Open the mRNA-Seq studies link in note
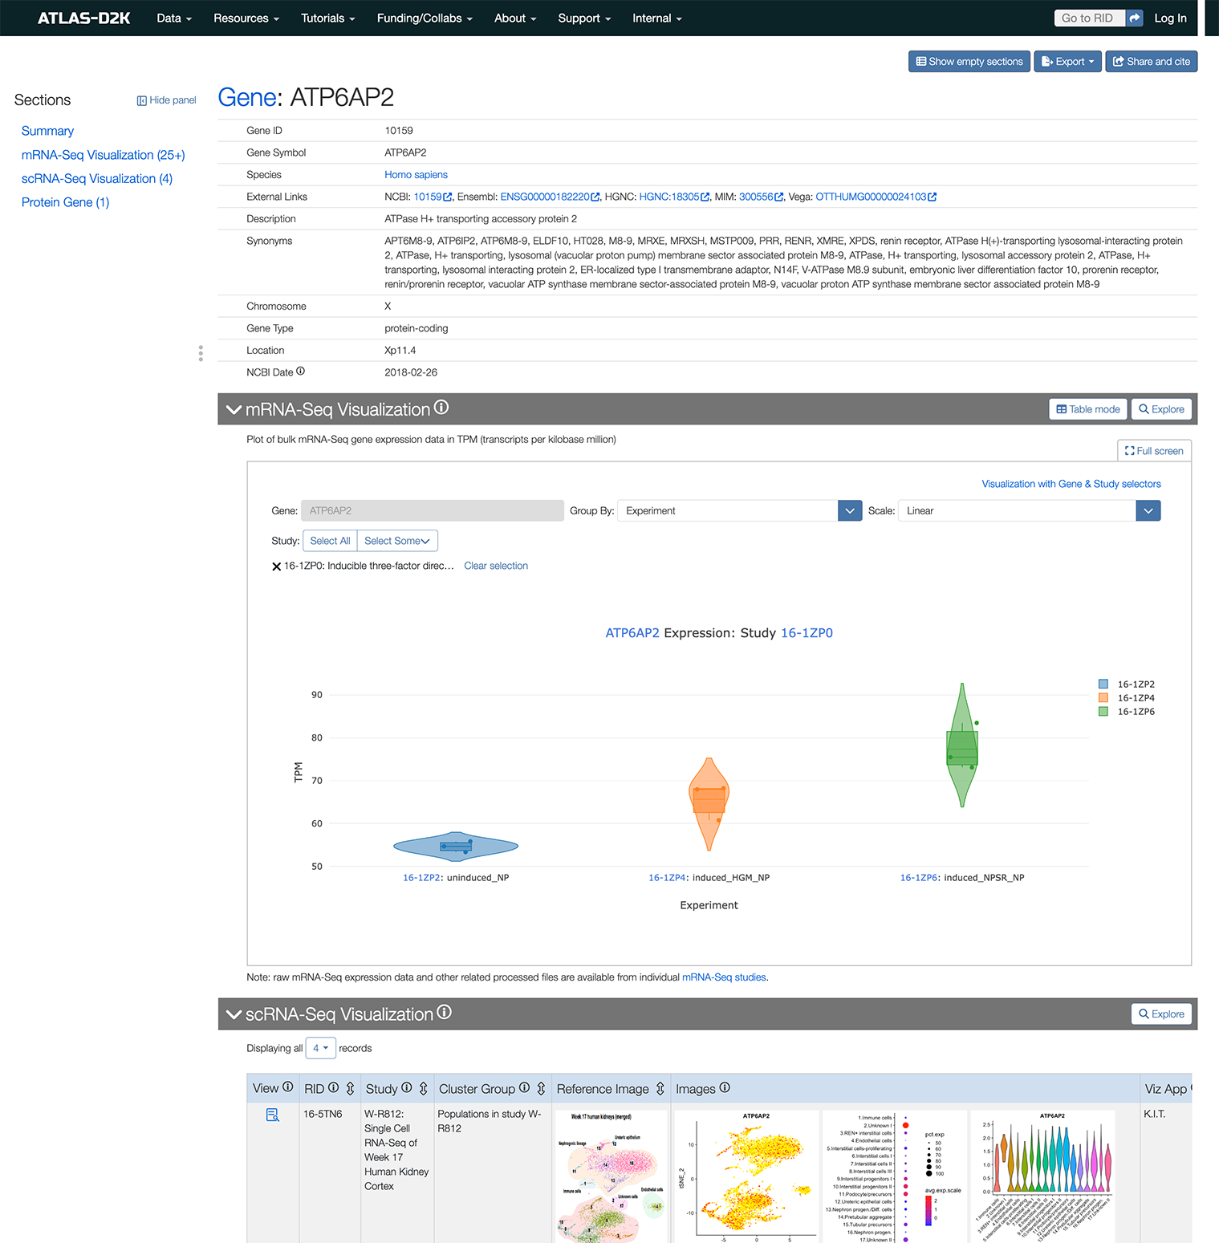1219x1243 pixels. 724,977
